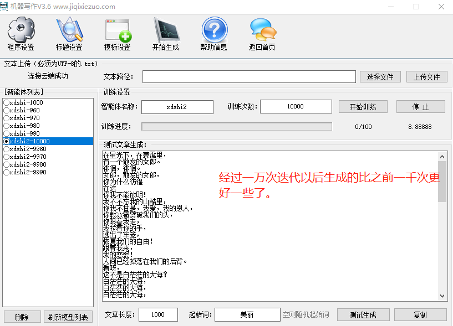Click the 刷新模型列表 button
Image resolution: width=453 pixels, height=326 pixels.
(68, 317)
